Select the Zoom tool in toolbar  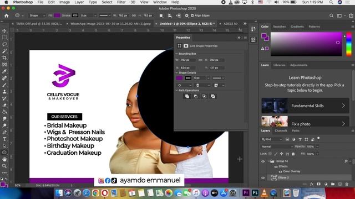click(x=4, y=166)
